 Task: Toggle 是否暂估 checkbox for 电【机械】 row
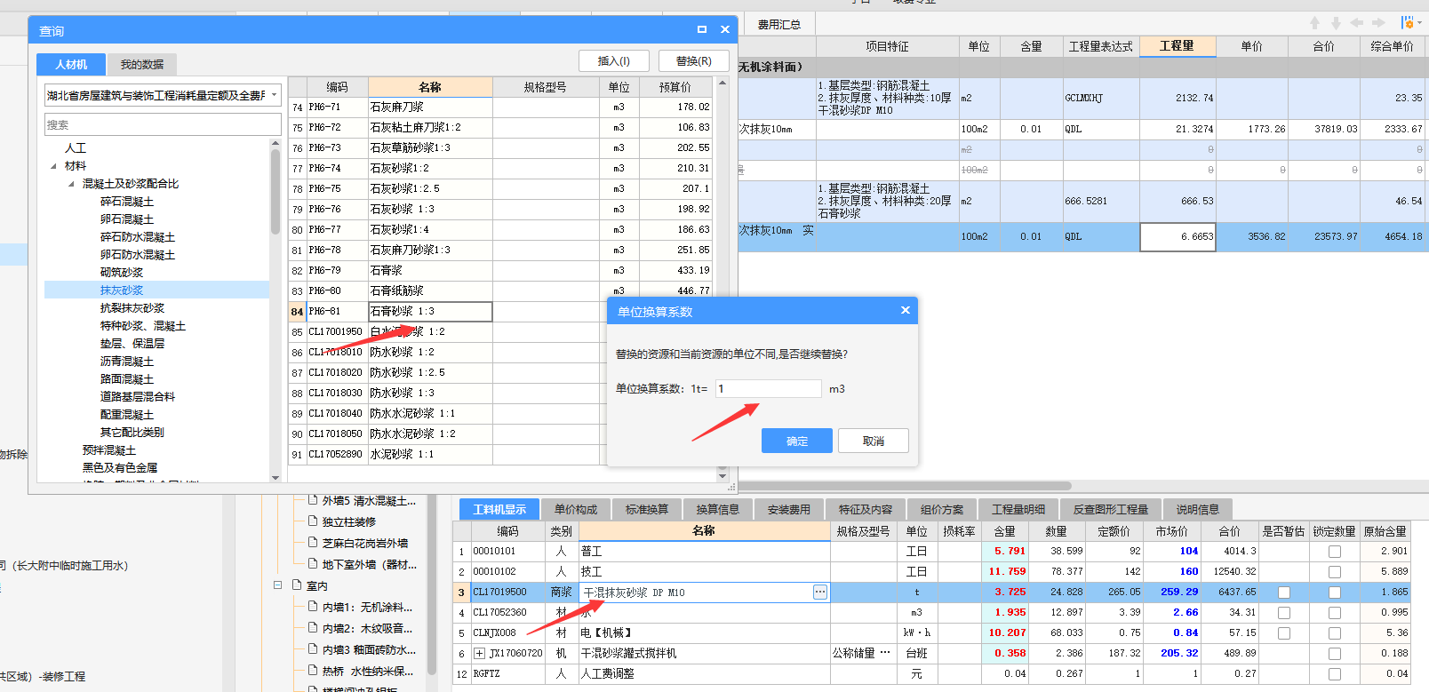click(x=1284, y=633)
